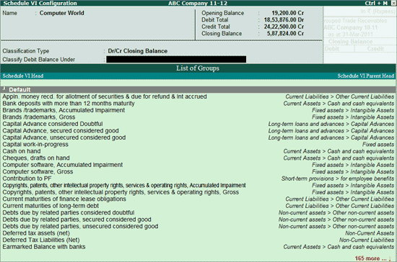The height and width of the screenshot is (262, 397).
Task: Select the Cash on hand group
Action: 198,151
